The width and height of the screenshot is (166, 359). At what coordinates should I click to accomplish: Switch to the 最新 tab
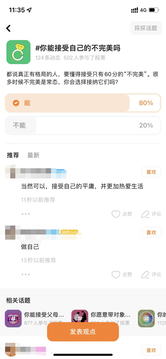coord(34,155)
